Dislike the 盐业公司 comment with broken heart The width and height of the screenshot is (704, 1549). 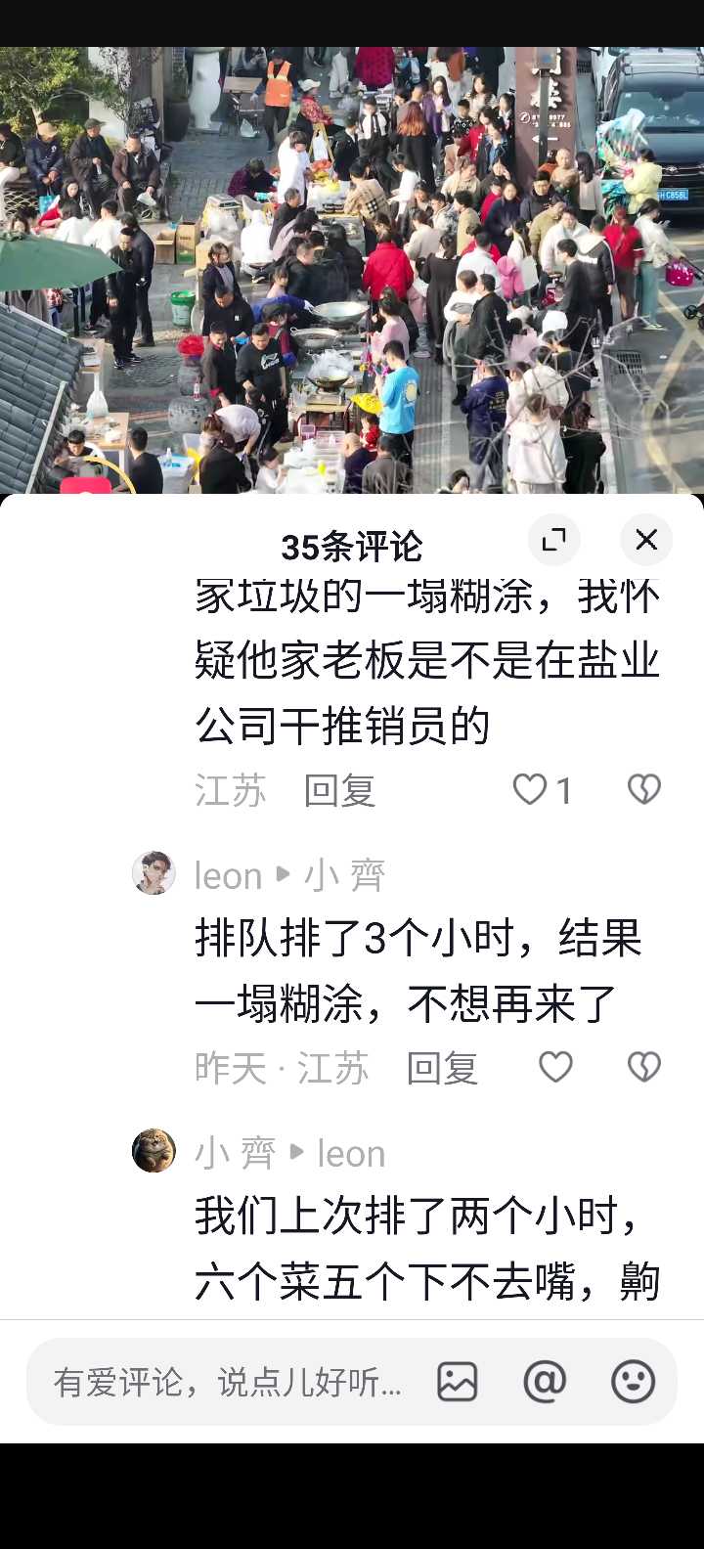[x=643, y=789]
